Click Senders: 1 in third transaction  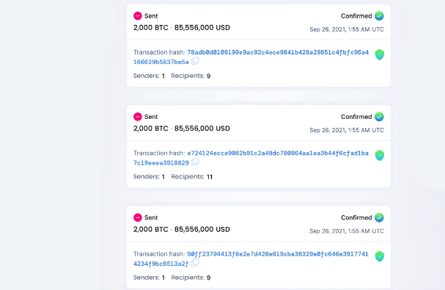pyautogui.click(x=149, y=278)
